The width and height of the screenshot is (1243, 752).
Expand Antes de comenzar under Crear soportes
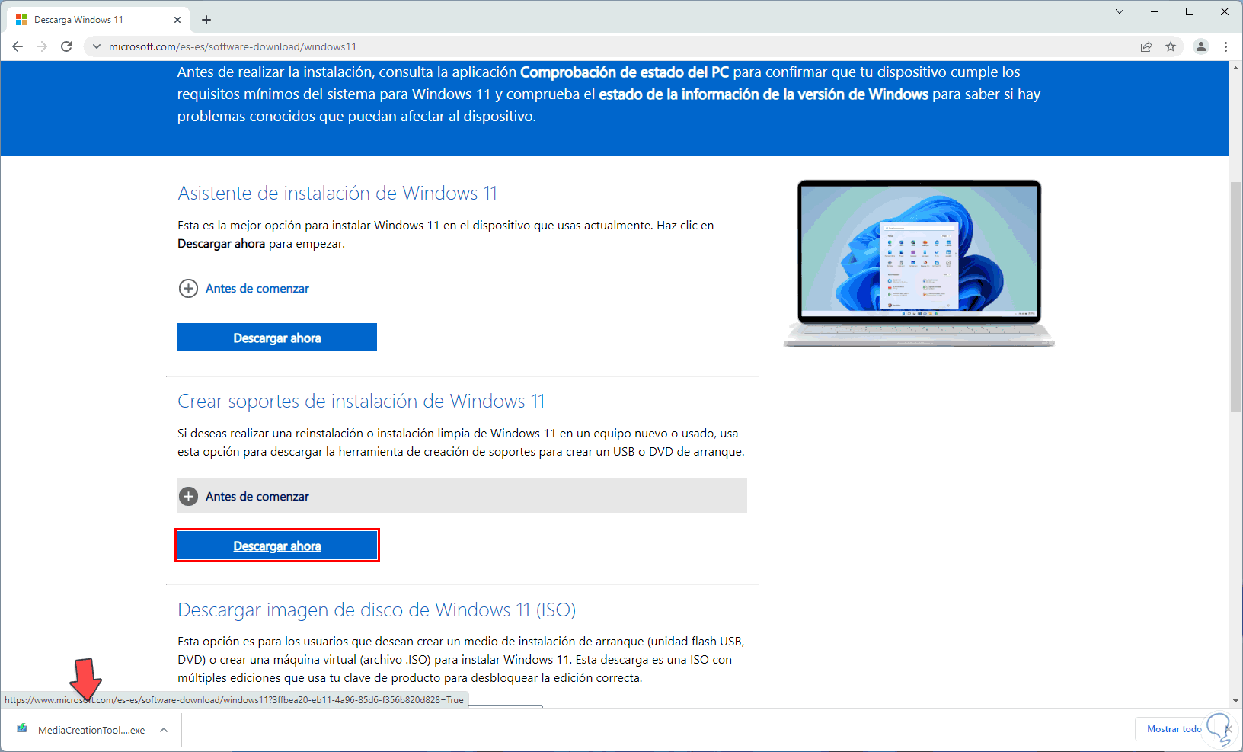pyautogui.click(x=462, y=496)
